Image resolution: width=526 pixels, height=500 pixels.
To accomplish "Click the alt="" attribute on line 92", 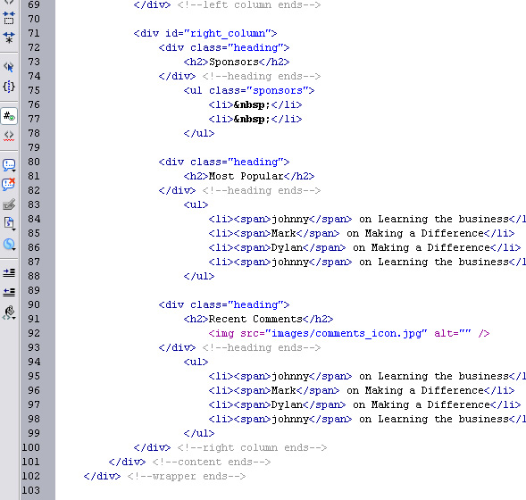I will (453, 333).
